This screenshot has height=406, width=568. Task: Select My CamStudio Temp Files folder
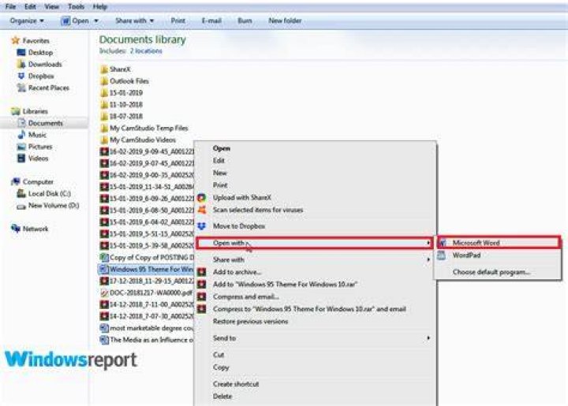(x=144, y=128)
